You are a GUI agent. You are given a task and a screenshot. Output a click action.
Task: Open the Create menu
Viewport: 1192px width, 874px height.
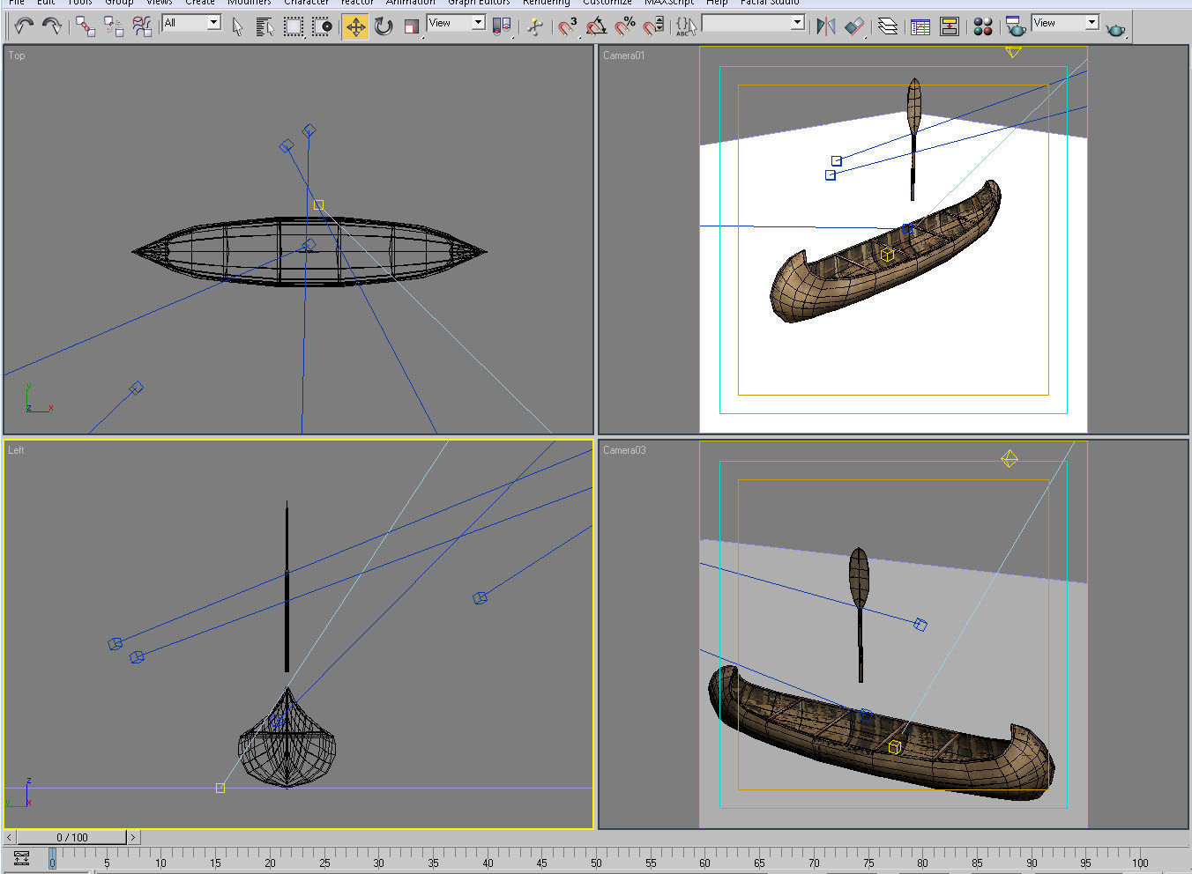point(200,3)
